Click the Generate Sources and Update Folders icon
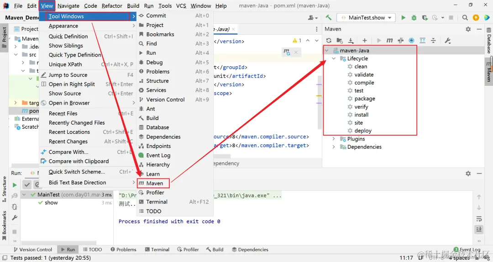The image size is (493, 262). click(340, 40)
